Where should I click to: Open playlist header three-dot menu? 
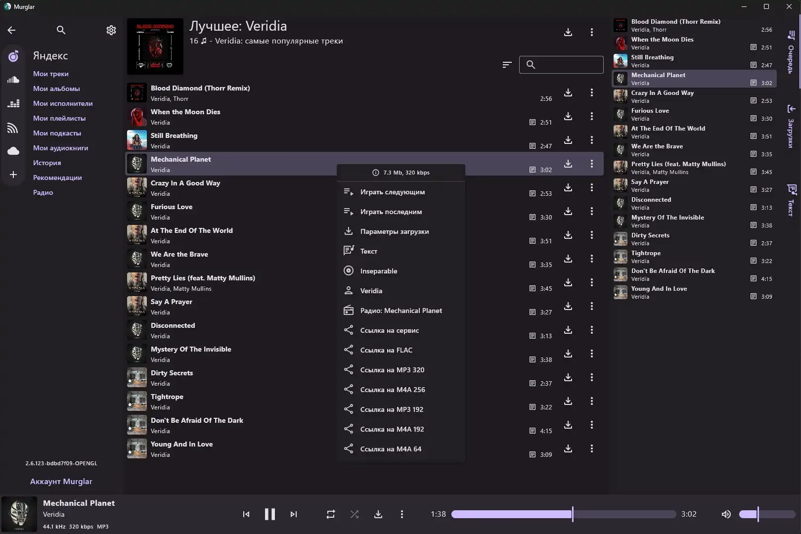tap(592, 32)
